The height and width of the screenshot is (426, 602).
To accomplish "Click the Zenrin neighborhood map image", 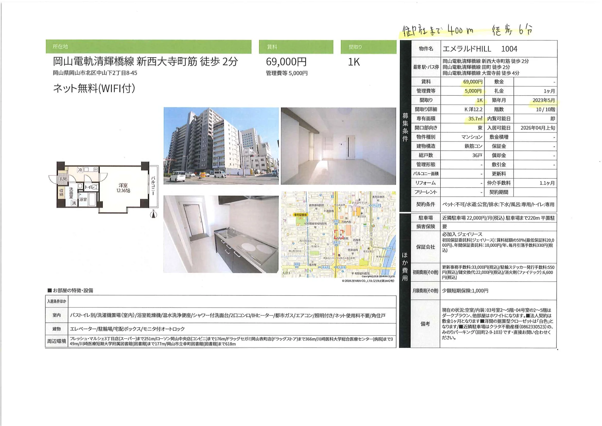I will coord(338,234).
